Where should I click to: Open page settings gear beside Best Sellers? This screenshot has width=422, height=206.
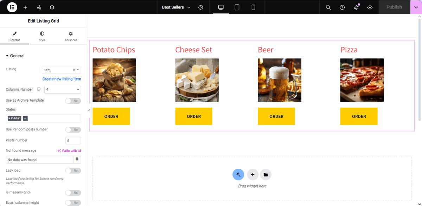pos(200,7)
